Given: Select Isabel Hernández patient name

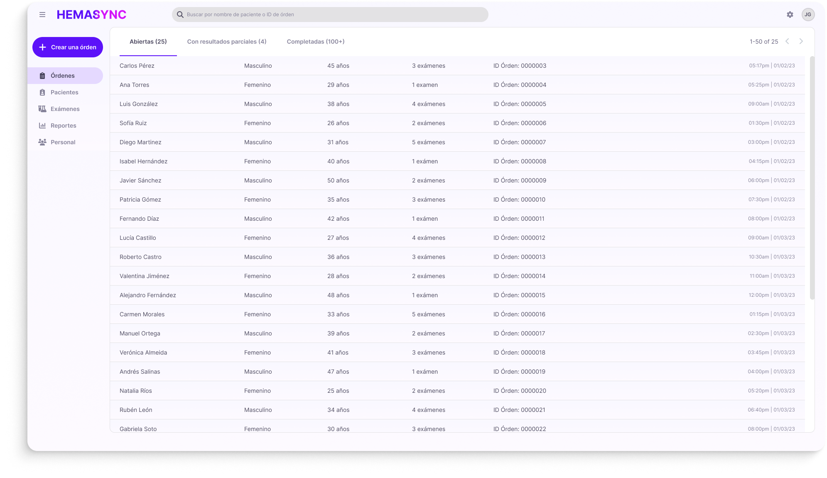Looking at the screenshot, I should click(x=144, y=161).
